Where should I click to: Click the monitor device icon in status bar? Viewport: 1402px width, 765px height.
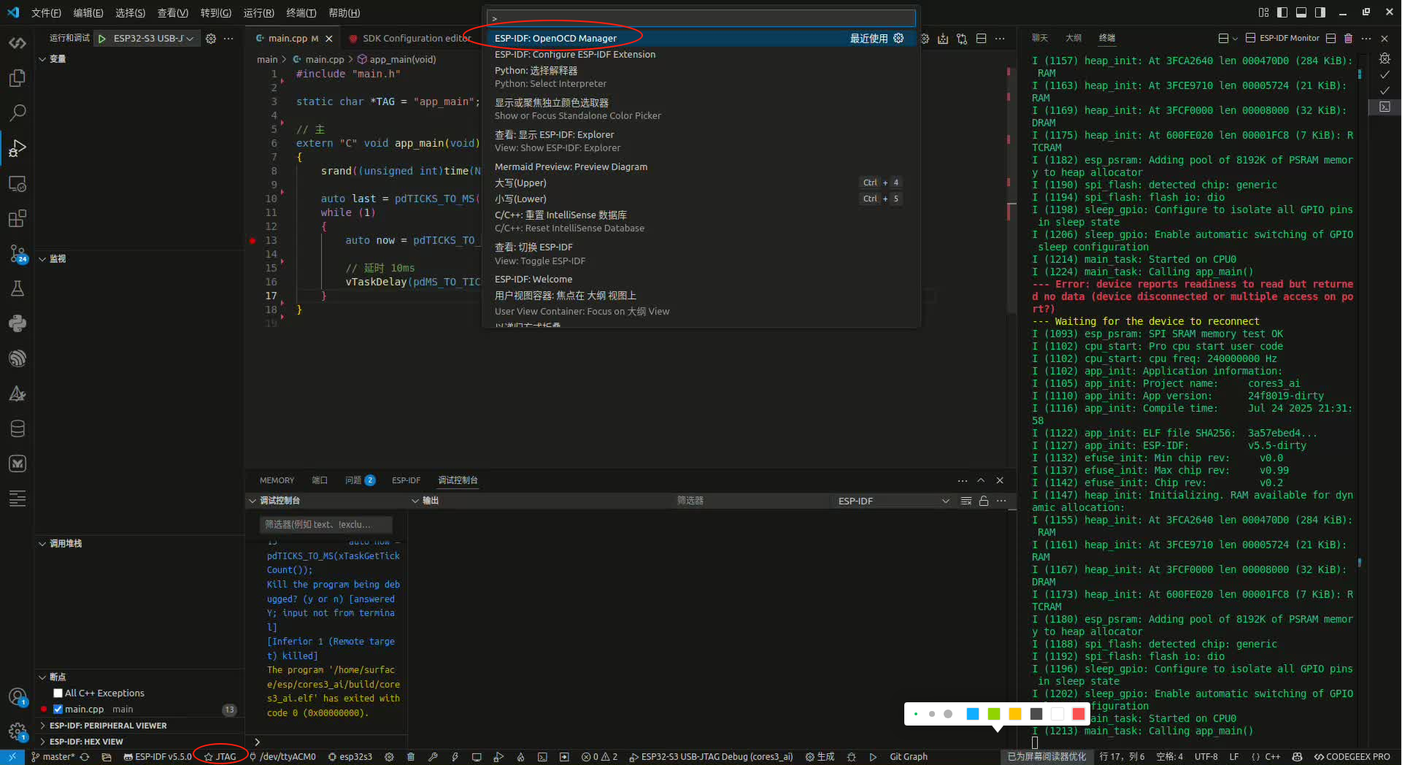[477, 757]
